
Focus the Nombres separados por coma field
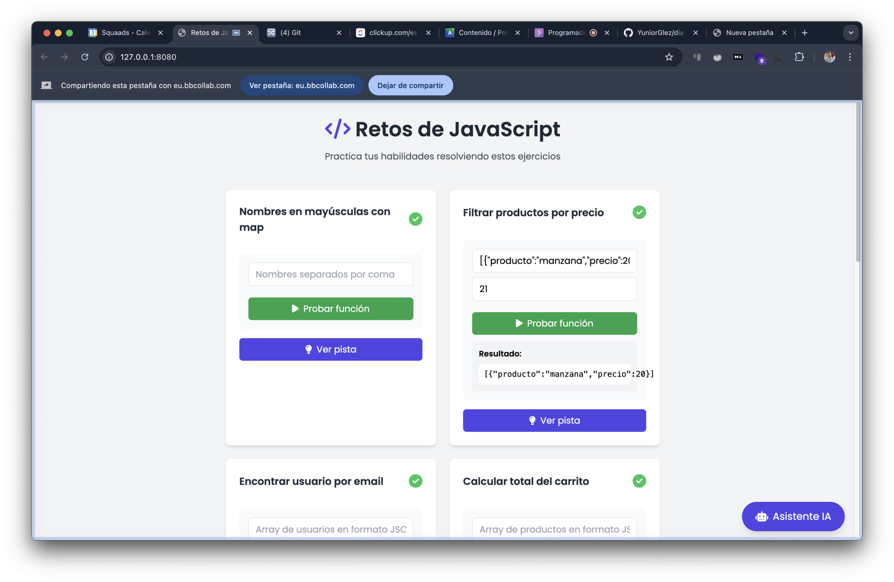point(331,274)
